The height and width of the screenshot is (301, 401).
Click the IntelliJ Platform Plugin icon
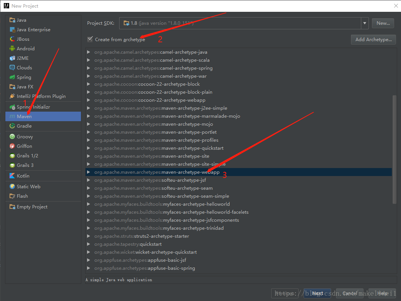pyautogui.click(x=12, y=96)
